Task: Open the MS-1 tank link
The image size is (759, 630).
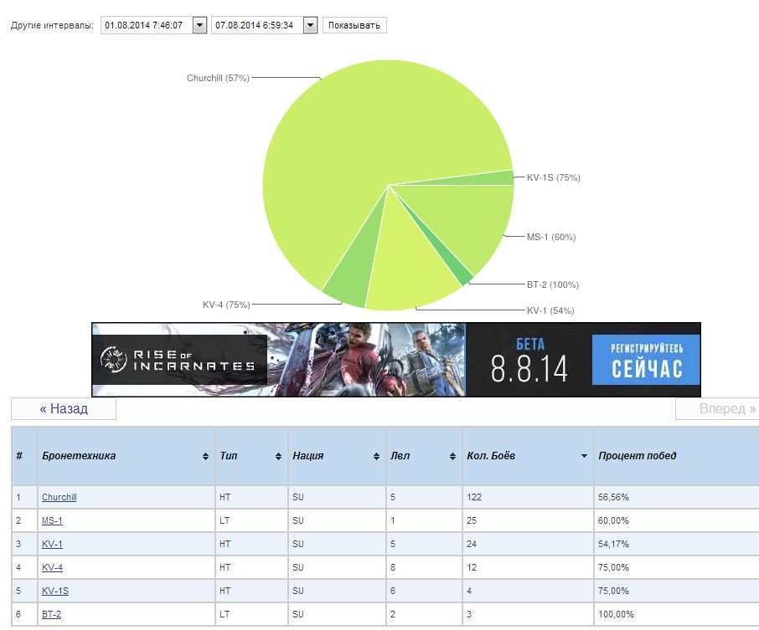Action: [x=52, y=520]
